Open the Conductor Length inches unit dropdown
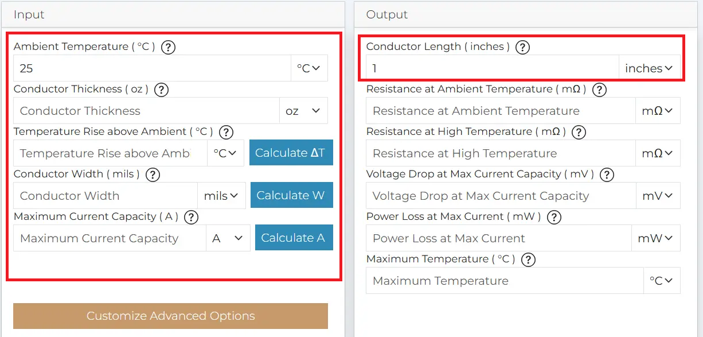The image size is (703, 337). click(649, 68)
